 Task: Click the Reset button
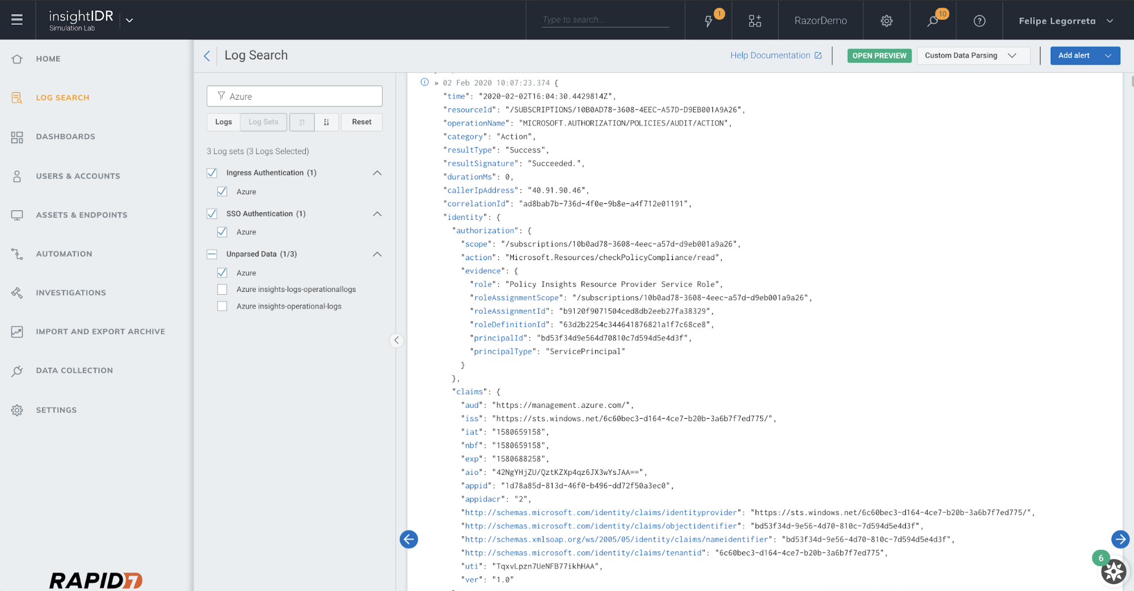point(361,122)
